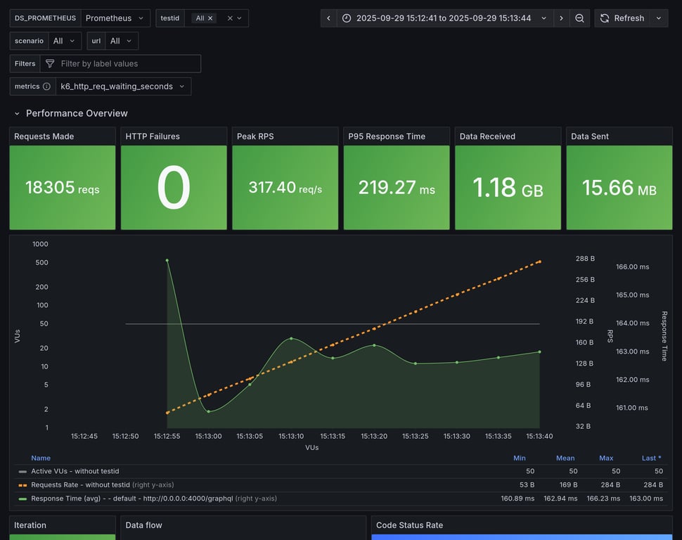Click the green Response Time color swatch
Viewport: 682px width, 540px height.
[22, 499]
